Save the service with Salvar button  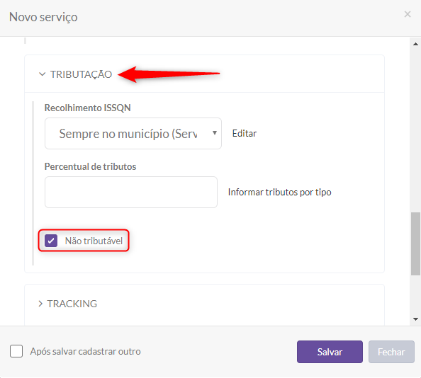click(330, 352)
